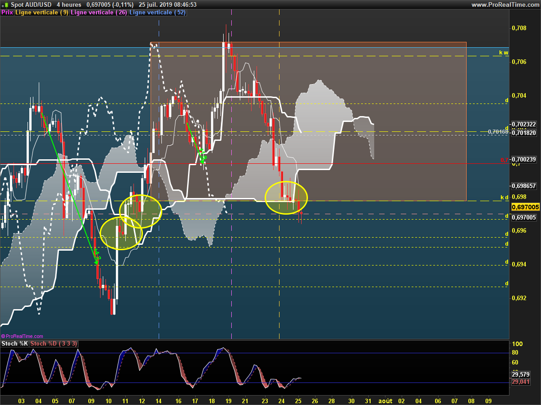Viewport: 541px width, 405px height.
Task: Click the yellow highlighted 0,697005 price tag
Action: click(525, 207)
